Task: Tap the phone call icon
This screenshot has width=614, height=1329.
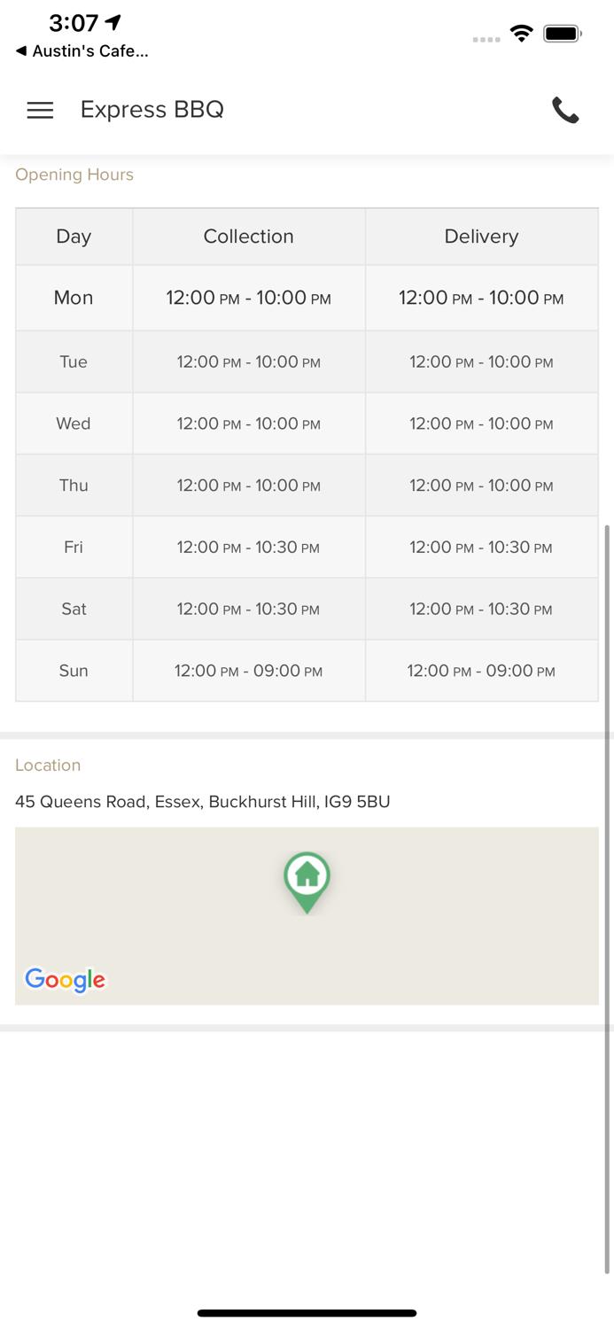Action: tap(565, 110)
